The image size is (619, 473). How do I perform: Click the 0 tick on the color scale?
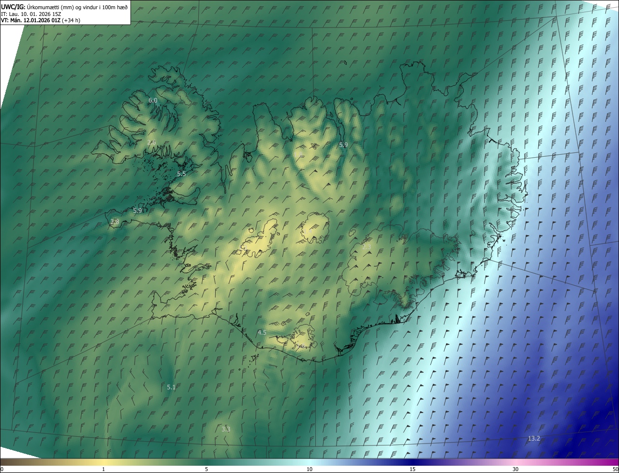tap(1, 469)
